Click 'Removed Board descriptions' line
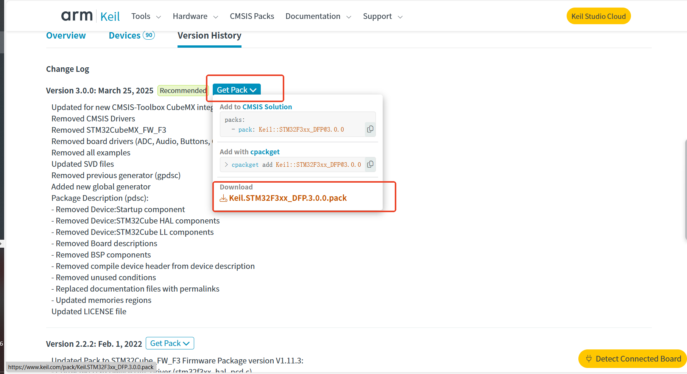 104,244
